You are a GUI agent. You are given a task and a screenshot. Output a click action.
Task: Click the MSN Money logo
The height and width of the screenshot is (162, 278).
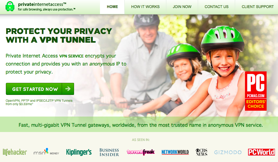coord(46,151)
